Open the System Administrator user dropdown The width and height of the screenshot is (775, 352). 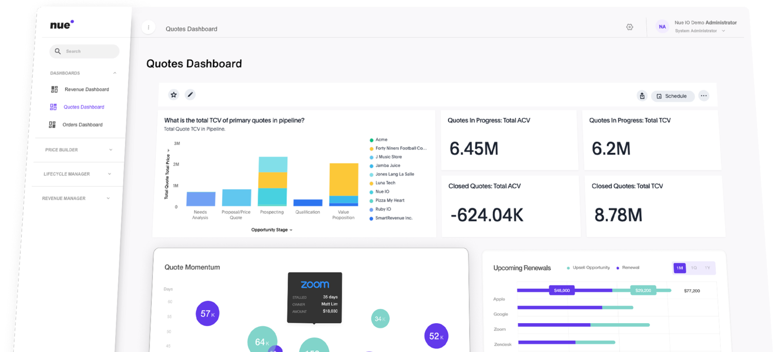coord(723,31)
